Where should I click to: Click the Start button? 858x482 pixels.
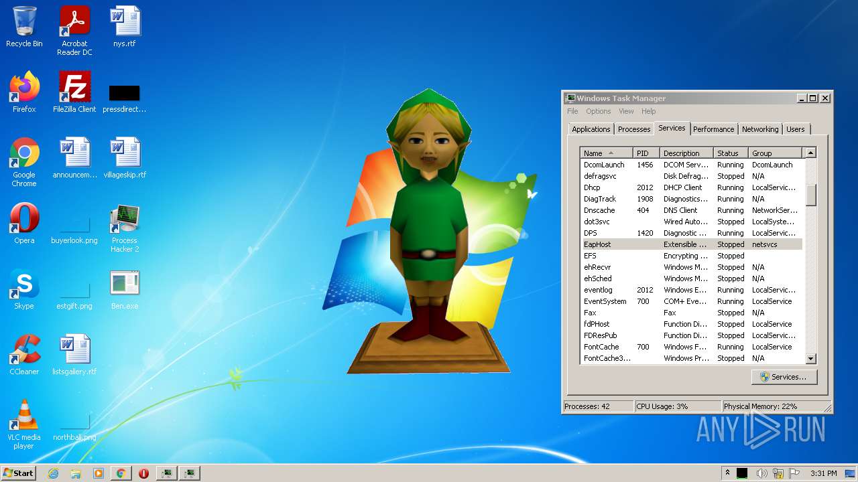click(18, 473)
